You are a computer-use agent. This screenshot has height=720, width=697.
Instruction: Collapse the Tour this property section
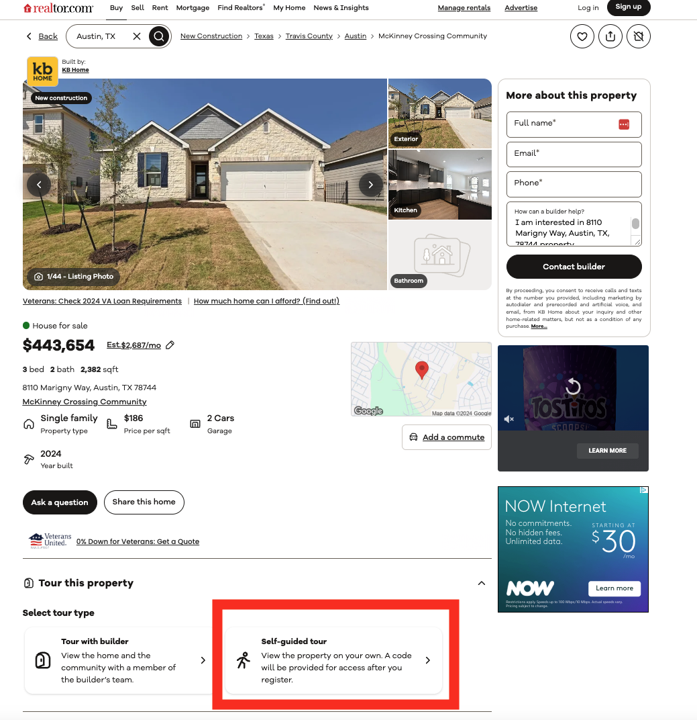click(482, 583)
